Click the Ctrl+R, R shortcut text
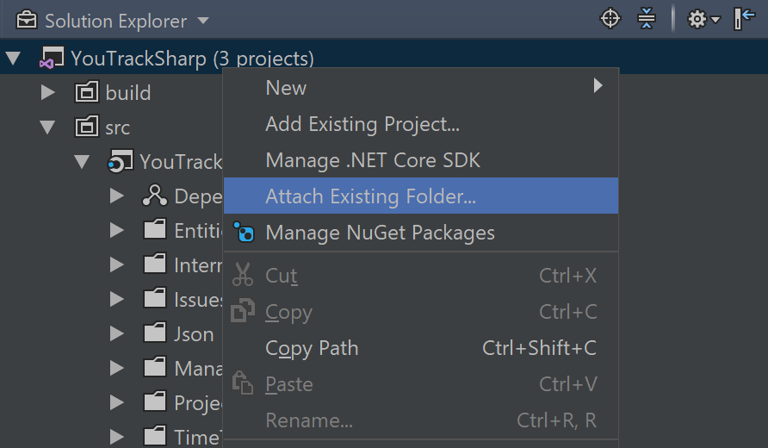Screen dimensions: 768x448 [x=556, y=420]
